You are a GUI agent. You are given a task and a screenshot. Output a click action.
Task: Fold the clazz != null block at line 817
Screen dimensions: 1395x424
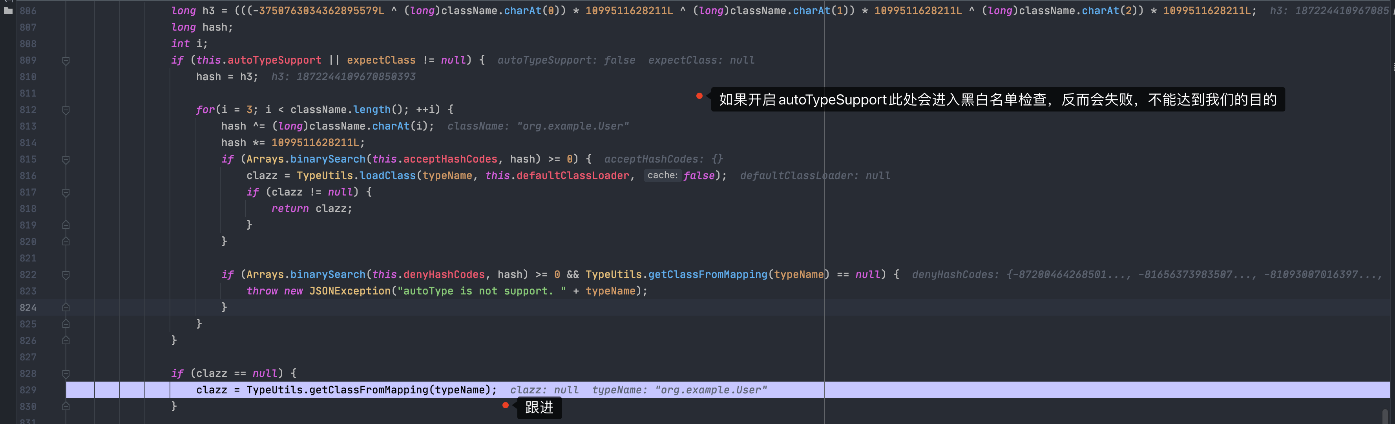tap(66, 192)
